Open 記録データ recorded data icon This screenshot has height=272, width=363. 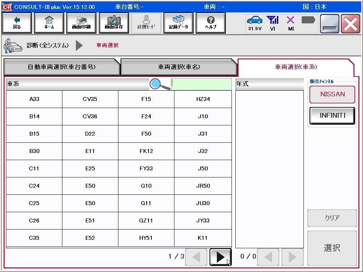pos(178,23)
